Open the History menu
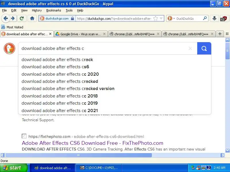 click(x=37, y=10)
